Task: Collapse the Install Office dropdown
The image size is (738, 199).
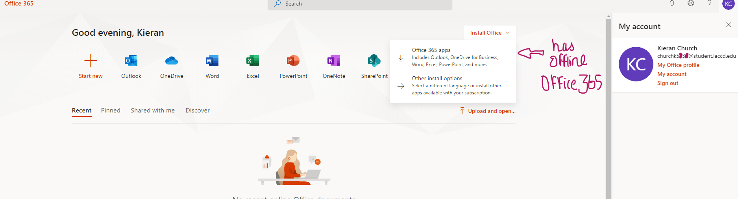Action: coord(490,33)
